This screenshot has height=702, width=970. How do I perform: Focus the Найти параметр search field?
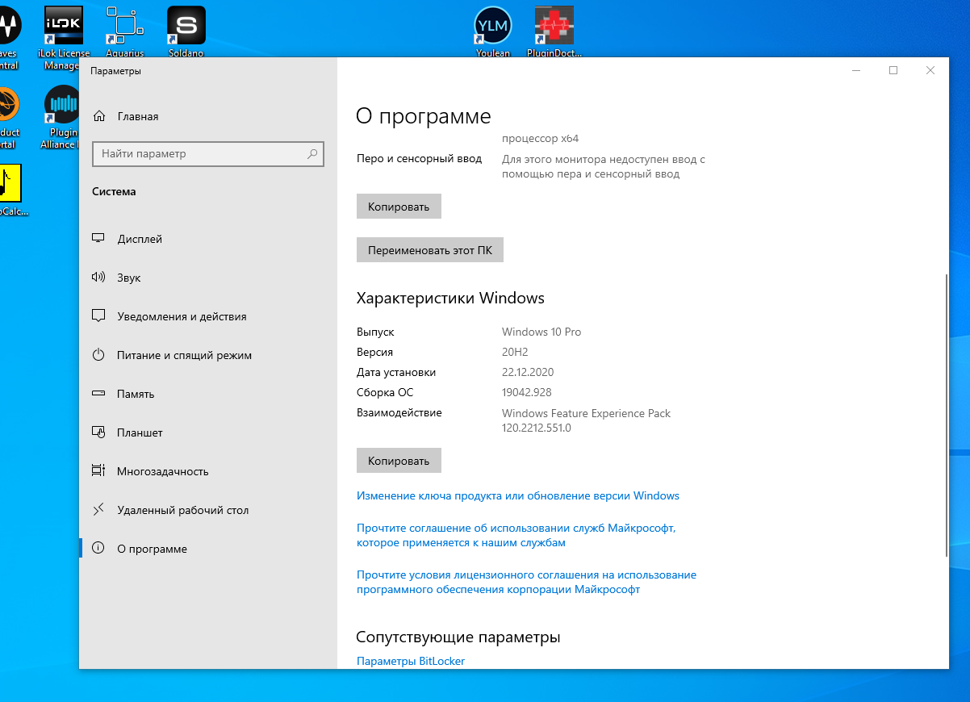[x=208, y=153]
